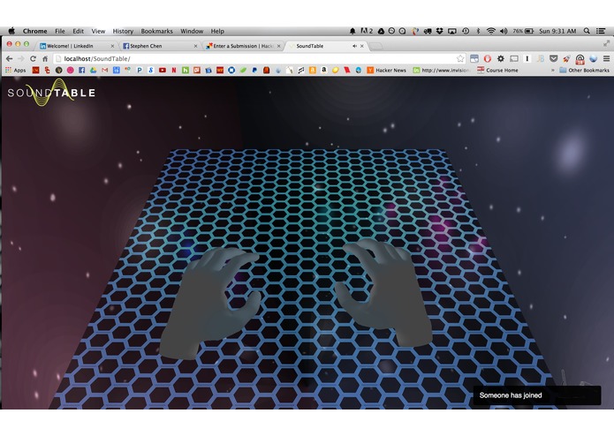Open the Hacker News bookmark
The width and height of the screenshot is (614, 436).
[x=386, y=70]
